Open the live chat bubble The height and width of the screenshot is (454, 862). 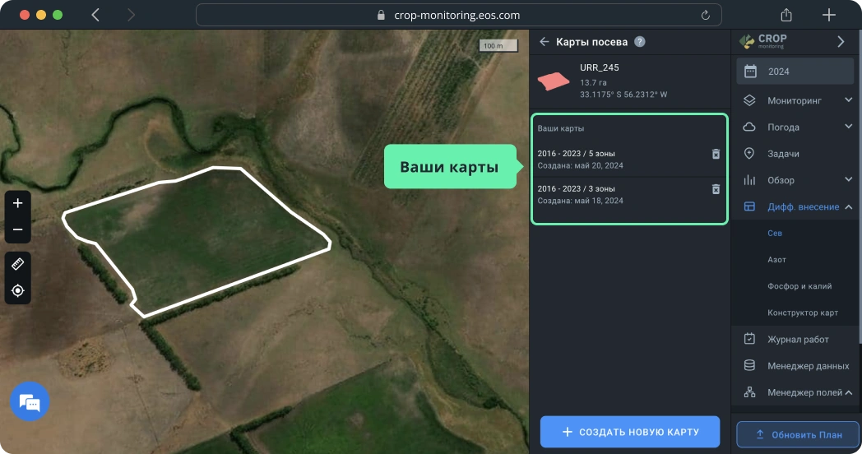(x=30, y=402)
